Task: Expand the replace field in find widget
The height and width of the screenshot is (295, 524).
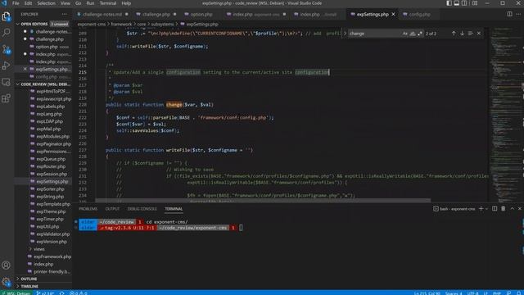Action: click(x=345, y=34)
